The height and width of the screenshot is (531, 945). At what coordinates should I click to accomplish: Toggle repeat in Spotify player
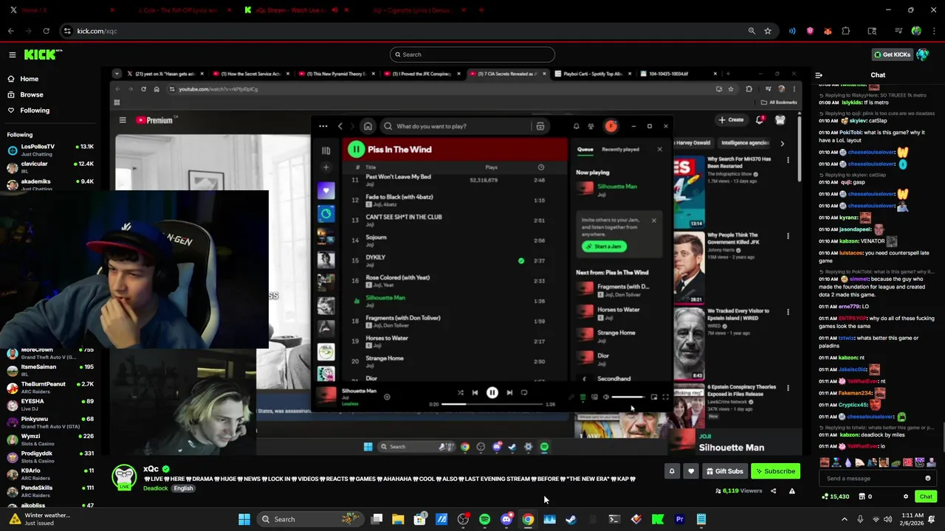tap(524, 393)
